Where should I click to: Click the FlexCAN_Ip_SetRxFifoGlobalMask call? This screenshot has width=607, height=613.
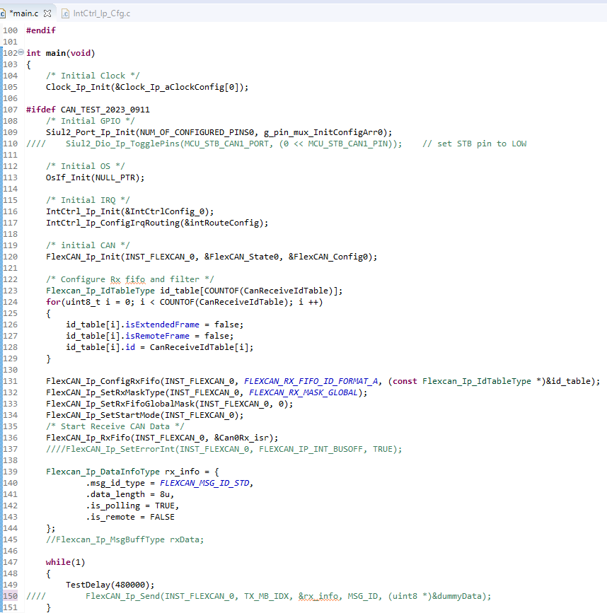coord(169,404)
